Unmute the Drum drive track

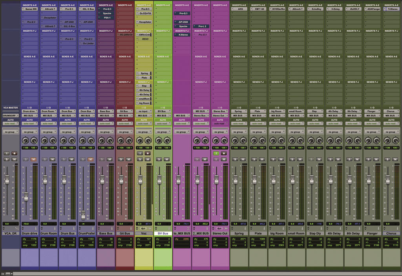[x=33, y=159]
